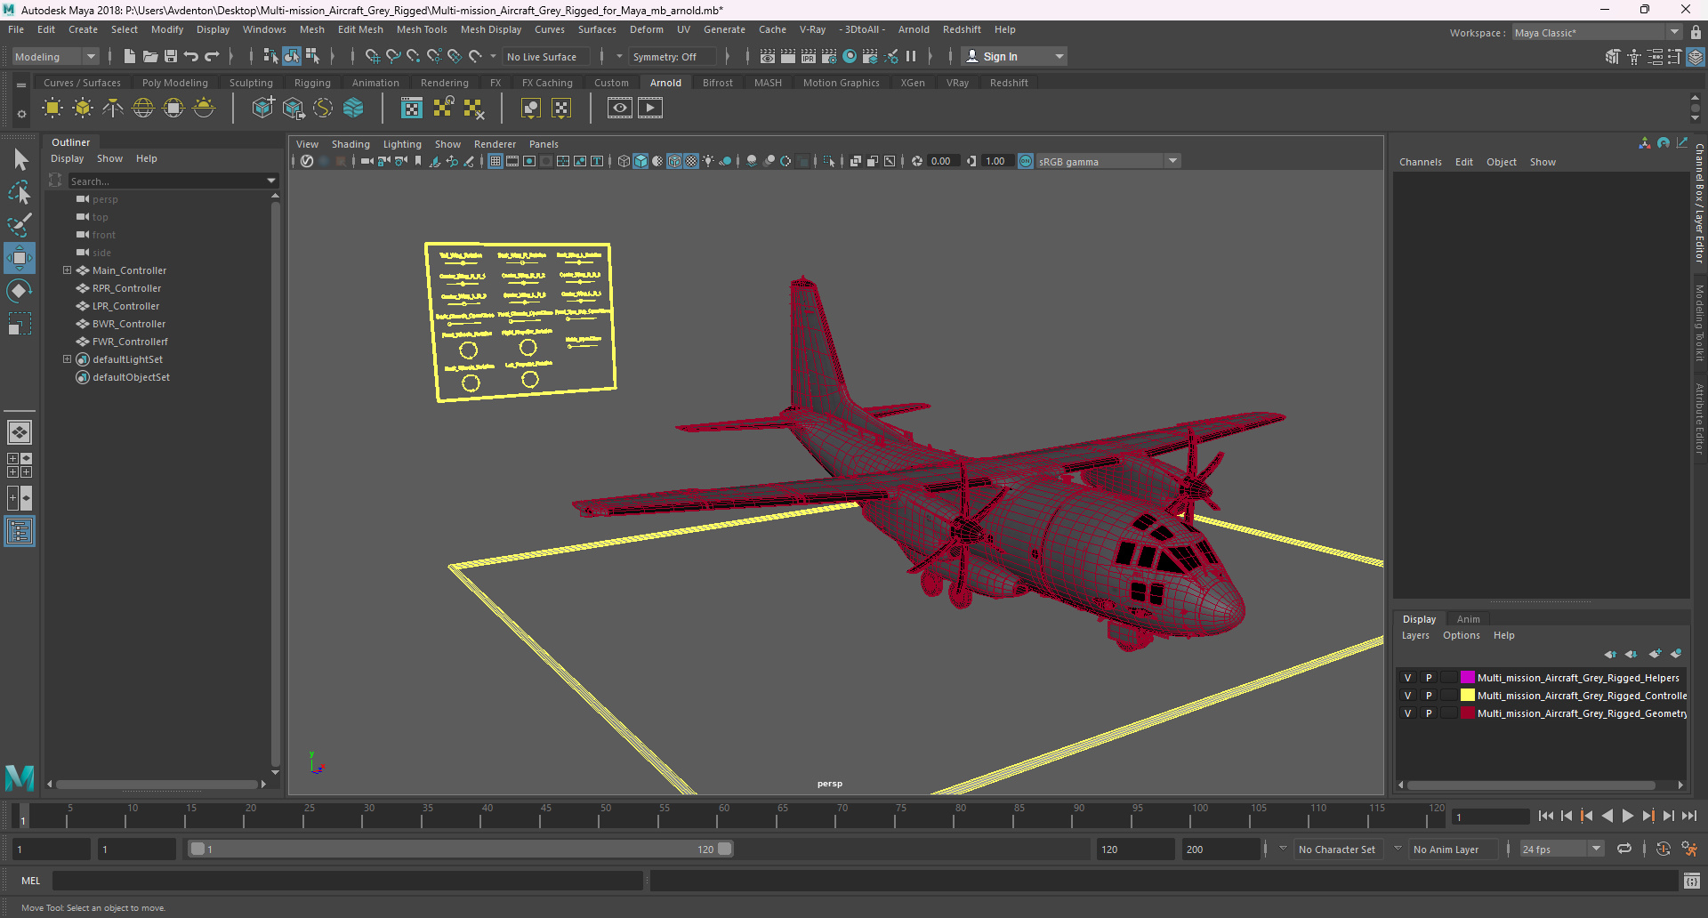1708x918 pixels.
Task: Open Arnold RenderView shelf icon
Action: 620,109
